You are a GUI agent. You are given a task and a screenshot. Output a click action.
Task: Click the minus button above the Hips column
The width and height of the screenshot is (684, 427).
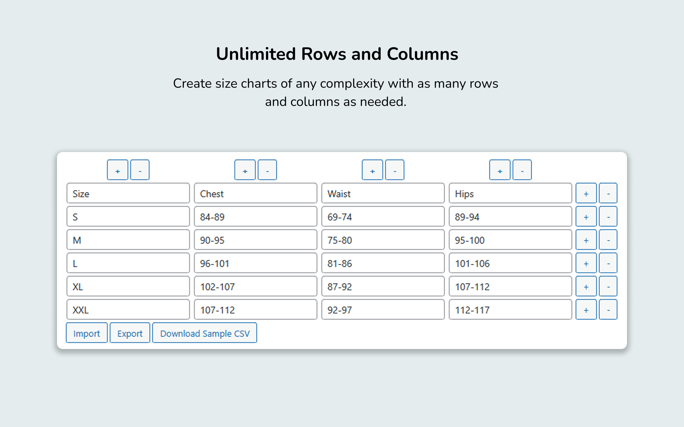pyautogui.click(x=522, y=170)
